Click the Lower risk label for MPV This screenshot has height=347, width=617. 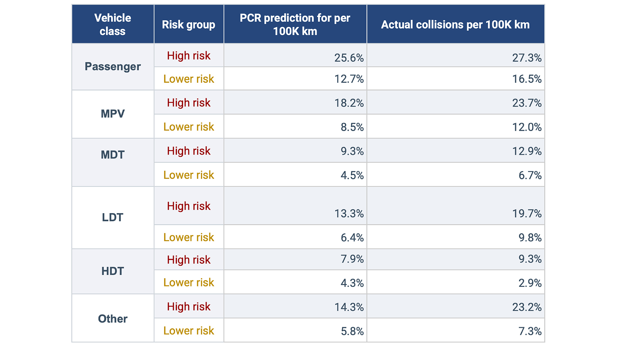189,127
